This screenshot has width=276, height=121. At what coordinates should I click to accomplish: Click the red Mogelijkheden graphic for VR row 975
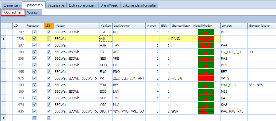206,78
